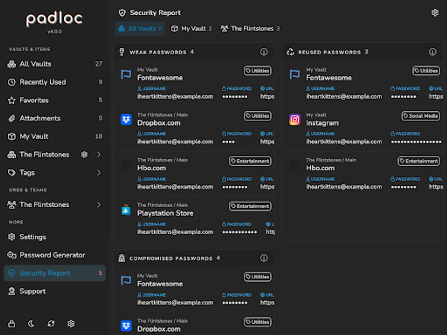Click the wine glass icon of Weak Passwords
Screen dimensions: 447x335
121,52
